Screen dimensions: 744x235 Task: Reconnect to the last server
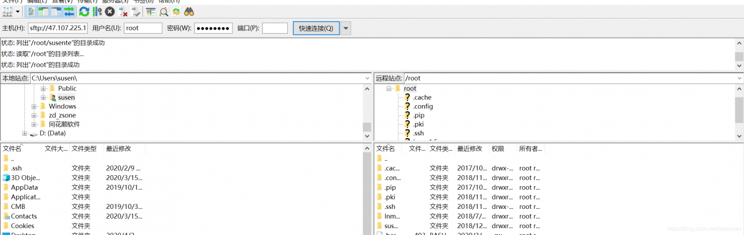click(135, 11)
